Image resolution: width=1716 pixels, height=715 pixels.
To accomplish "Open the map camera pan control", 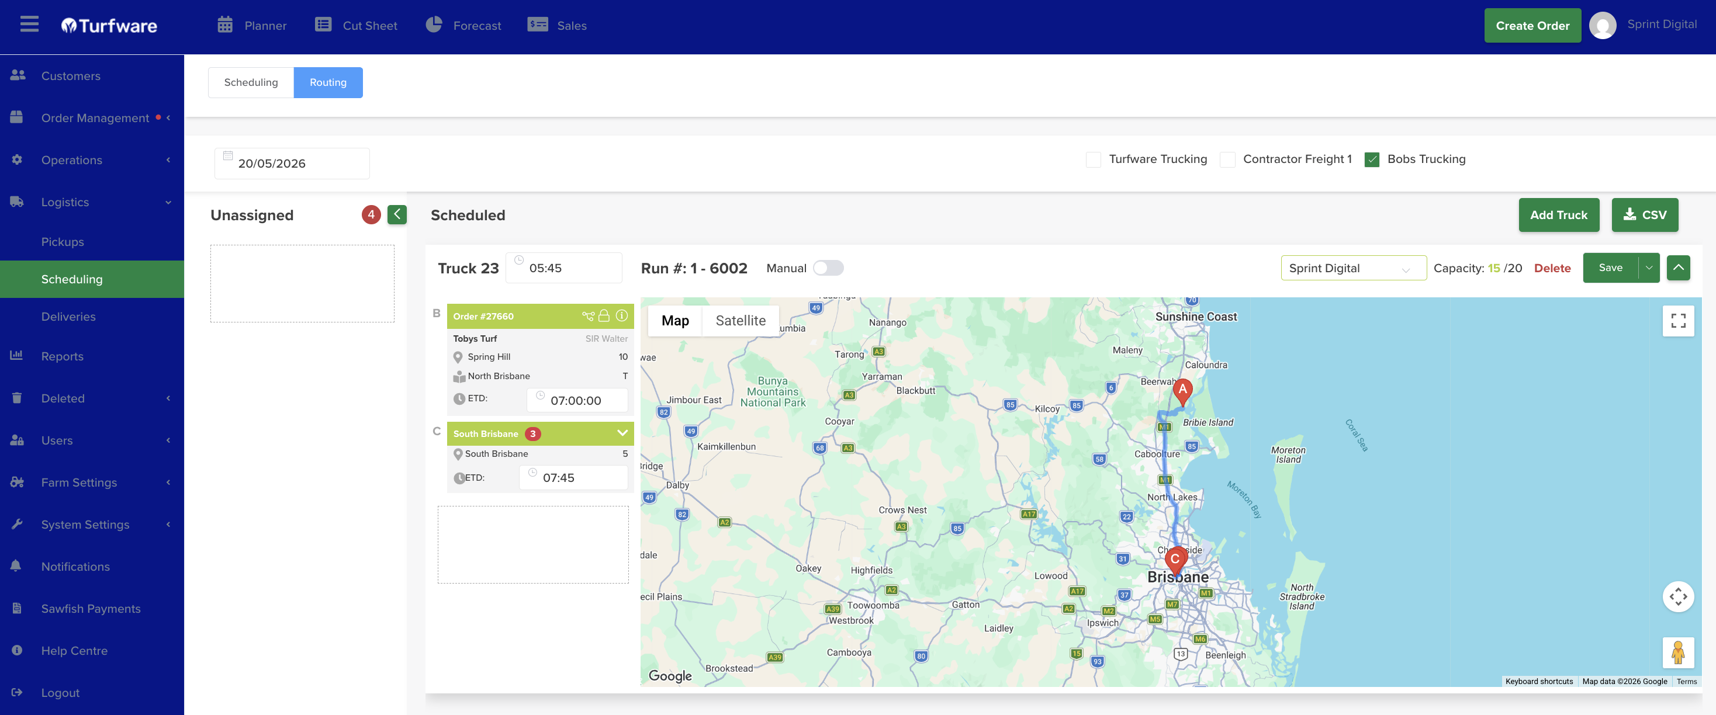I will 1678,596.
